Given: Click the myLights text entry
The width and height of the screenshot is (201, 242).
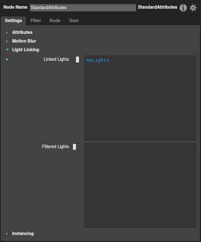Looking at the screenshot, I should coord(98,60).
